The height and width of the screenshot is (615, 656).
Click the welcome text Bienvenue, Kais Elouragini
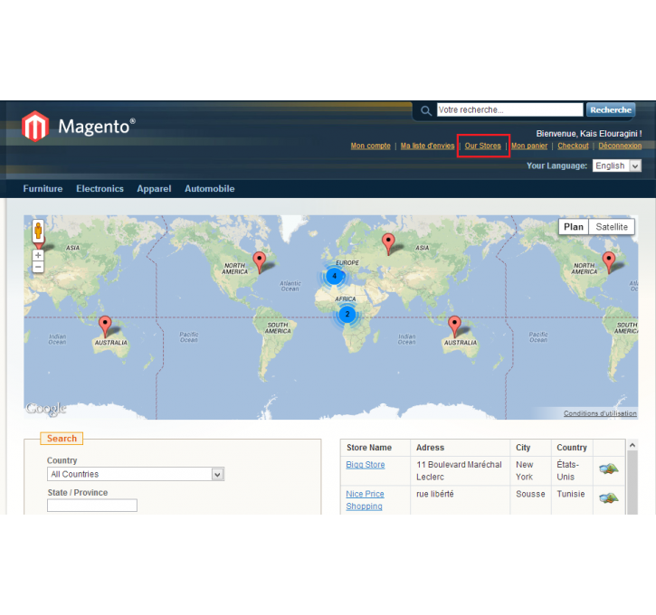(x=589, y=133)
